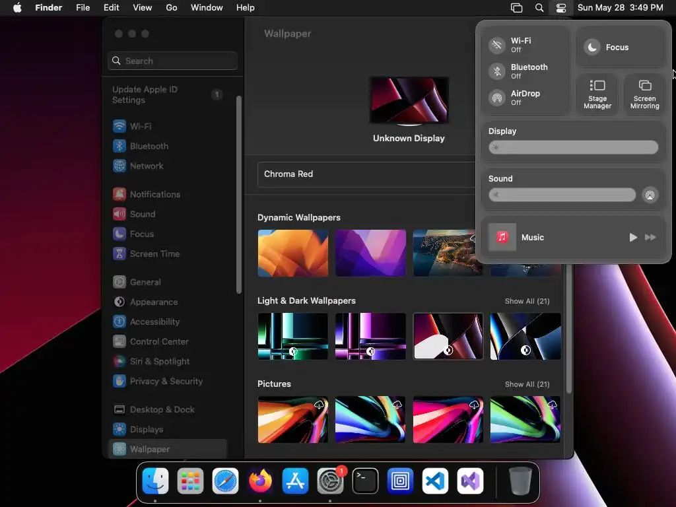Click the Music app icon in Control Center
Screen dimensions: 676x507
pyautogui.click(x=502, y=237)
